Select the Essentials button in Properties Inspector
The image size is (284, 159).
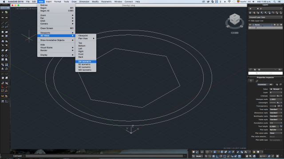pyautogui.click(x=262, y=84)
